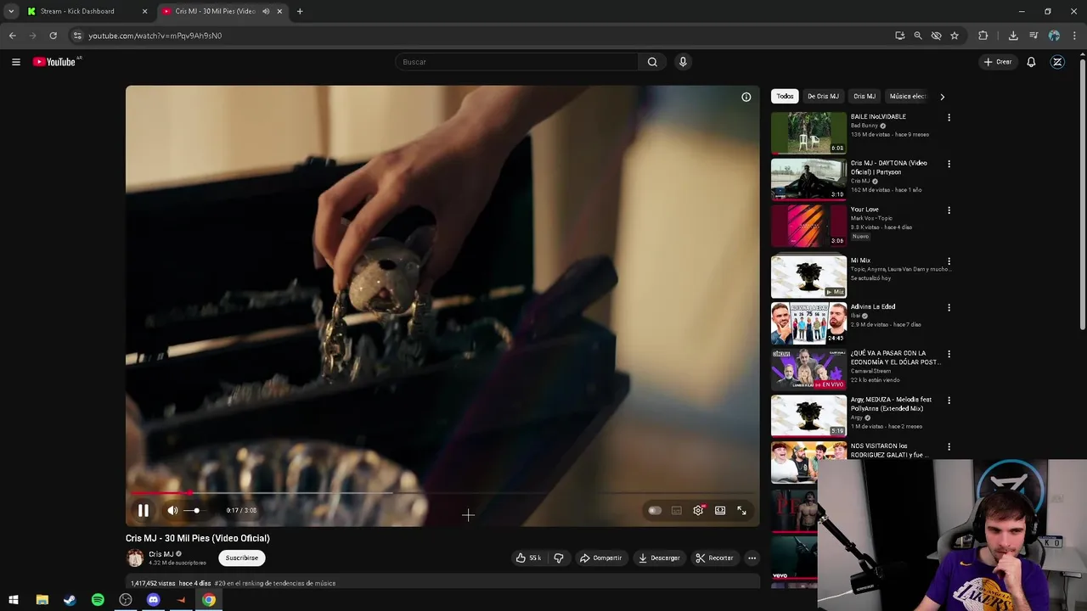The height and width of the screenshot is (611, 1087).
Task: Select the Cris MJ filter chip
Action: pyautogui.click(x=865, y=97)
